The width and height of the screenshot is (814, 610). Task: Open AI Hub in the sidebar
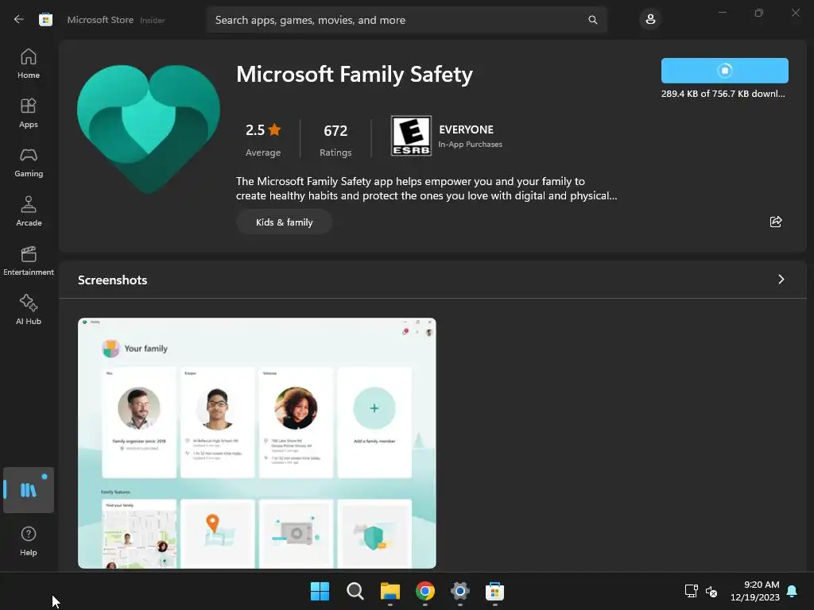(x=29, y=311)
